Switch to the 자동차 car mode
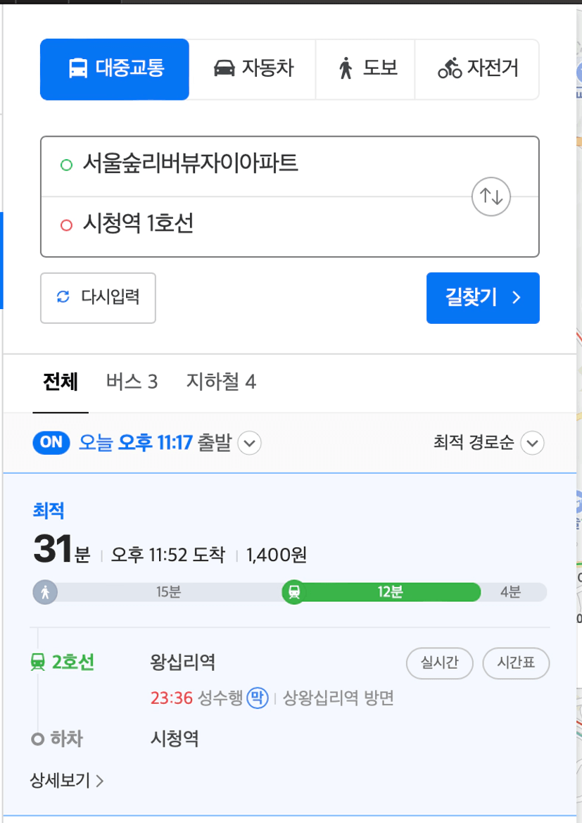 click(253, 69)
